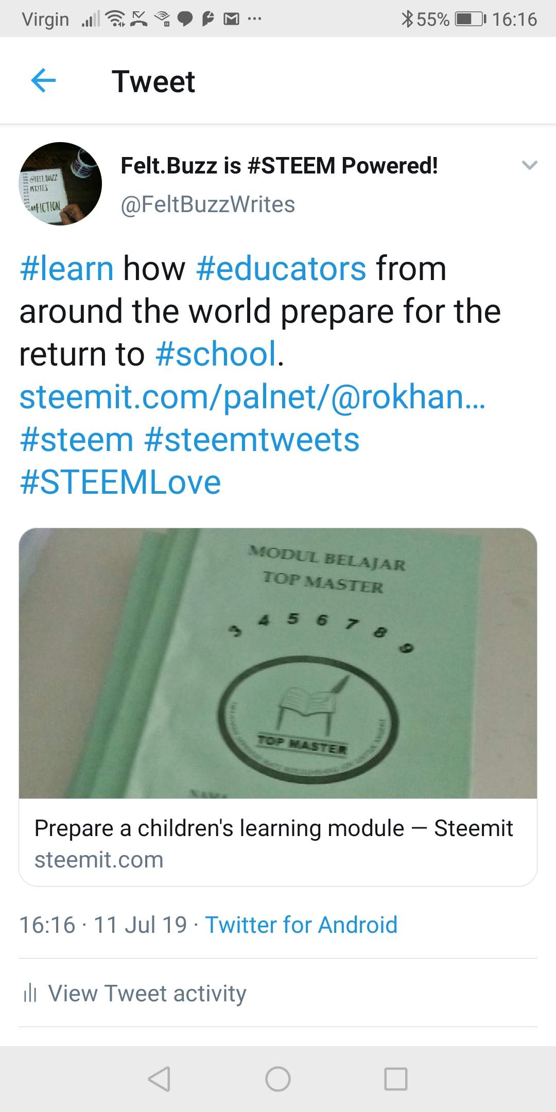The width and height of the screenshot is (556, 1112).
Task: Open the #learn hashtag
Action: [66, 269]
